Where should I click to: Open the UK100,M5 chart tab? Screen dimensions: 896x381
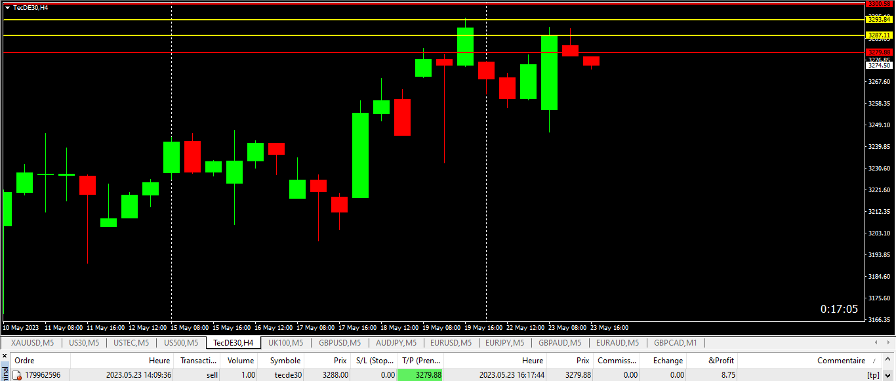point(285,343)
